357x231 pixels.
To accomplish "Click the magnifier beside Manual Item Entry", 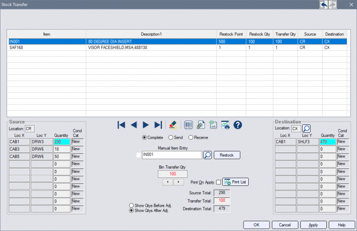I will [208, 155].
